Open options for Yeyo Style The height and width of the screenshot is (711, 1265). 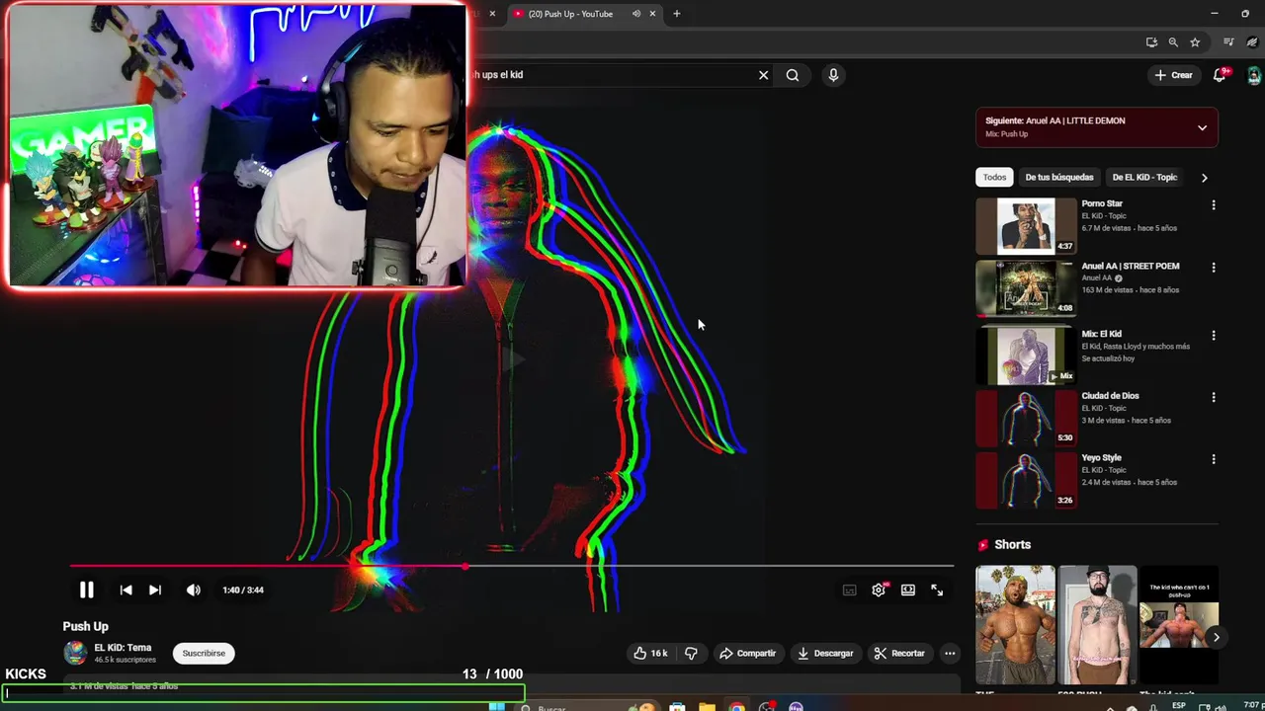point(1214,459)
